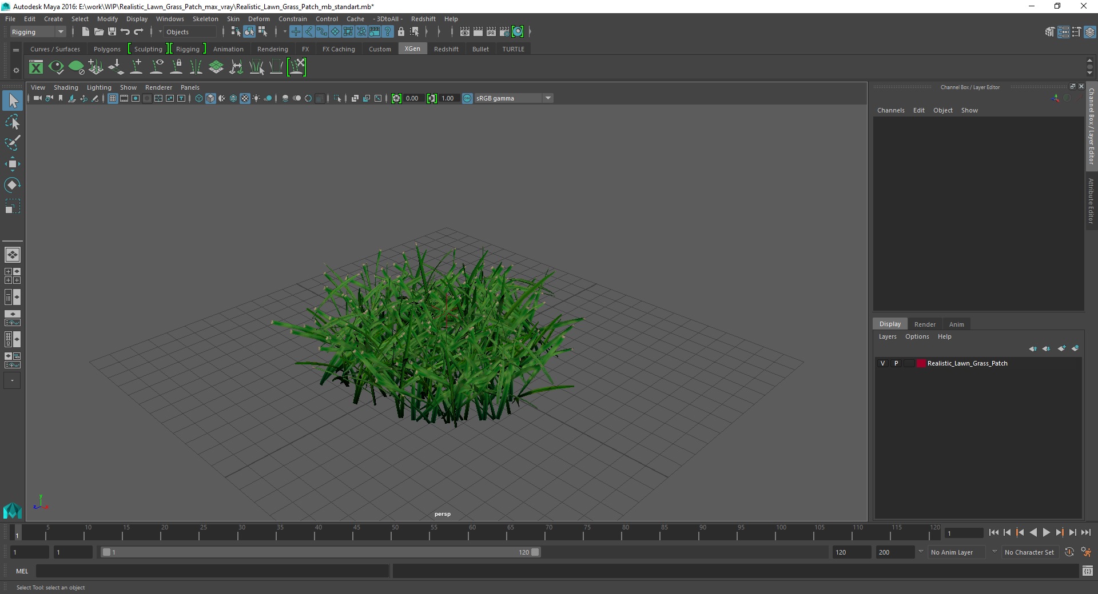Screen dimensions: 1098x594
Task: Move selected layer up icon
Action: 1032,348
